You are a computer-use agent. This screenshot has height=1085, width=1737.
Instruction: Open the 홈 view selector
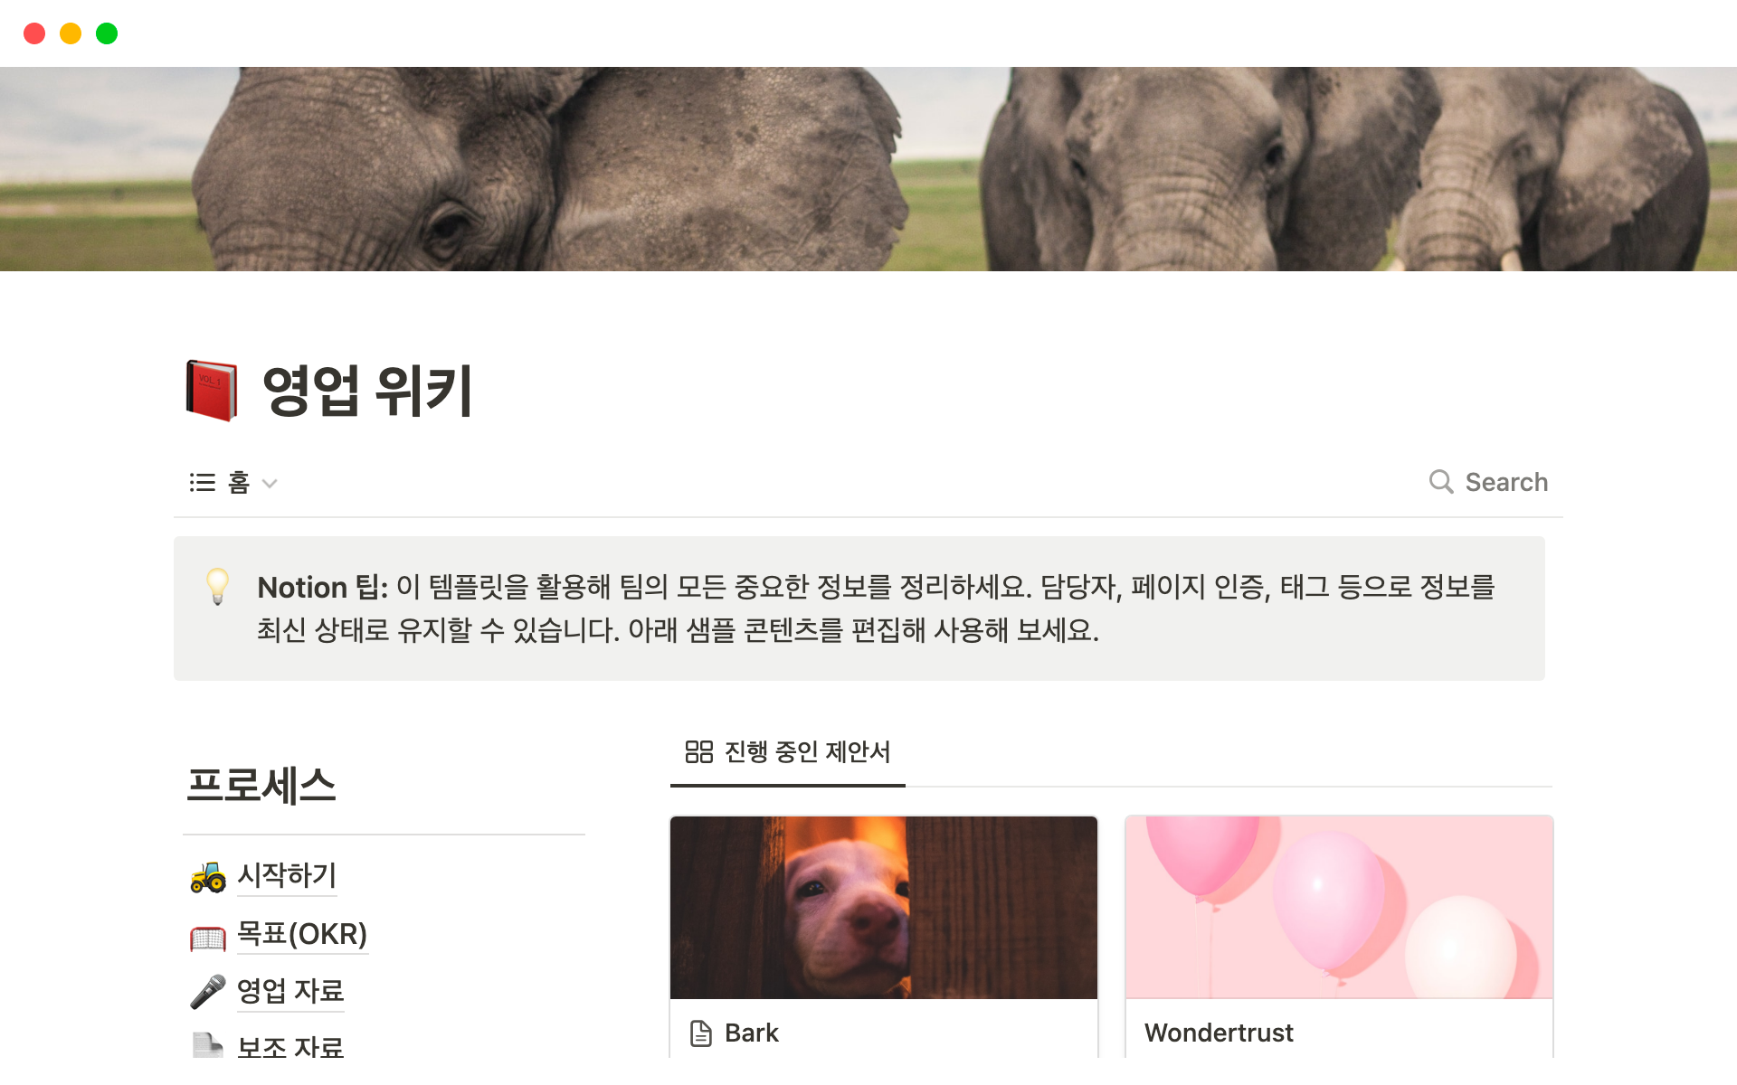tap(233, 483)
